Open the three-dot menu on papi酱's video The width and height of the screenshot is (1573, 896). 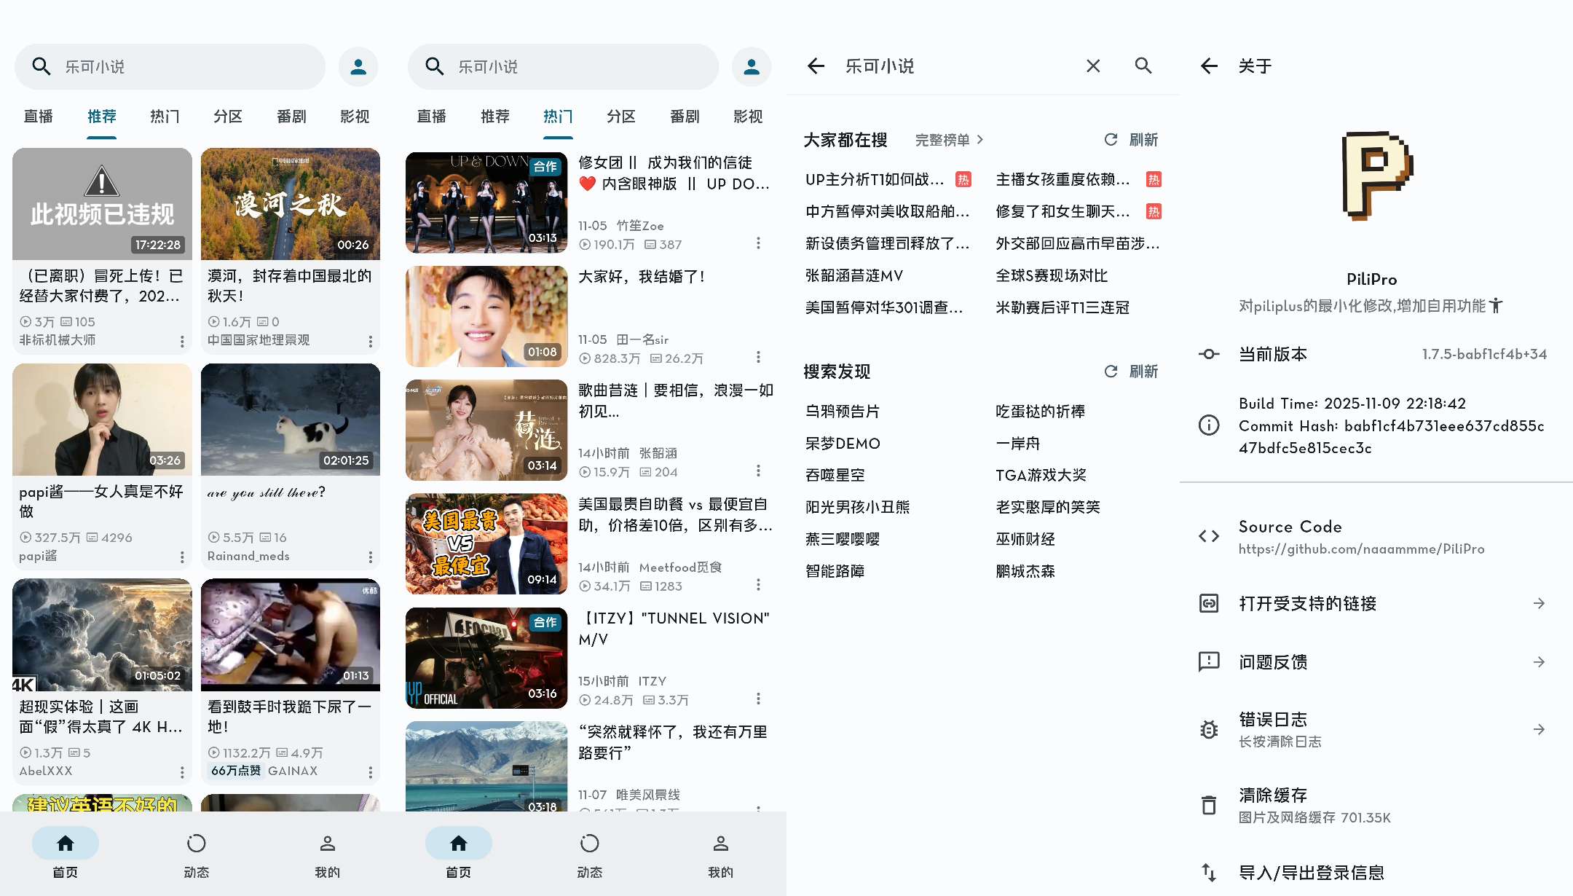(182, 557)
